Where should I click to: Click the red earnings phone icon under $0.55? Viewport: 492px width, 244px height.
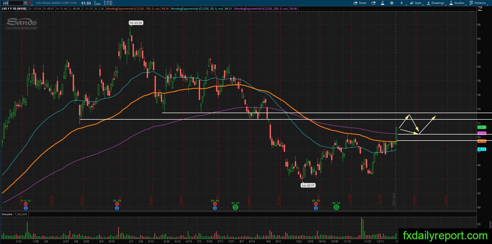(316, 204)
